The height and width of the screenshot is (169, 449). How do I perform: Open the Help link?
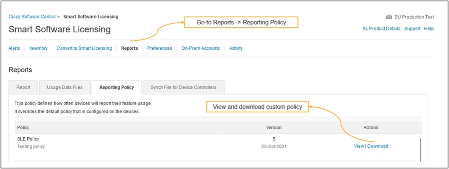coord(429,29)
